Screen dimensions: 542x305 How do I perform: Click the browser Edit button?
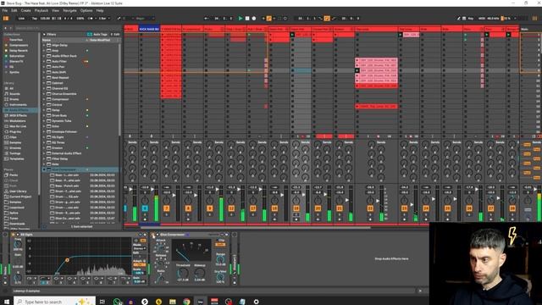(x=115, y=35)
